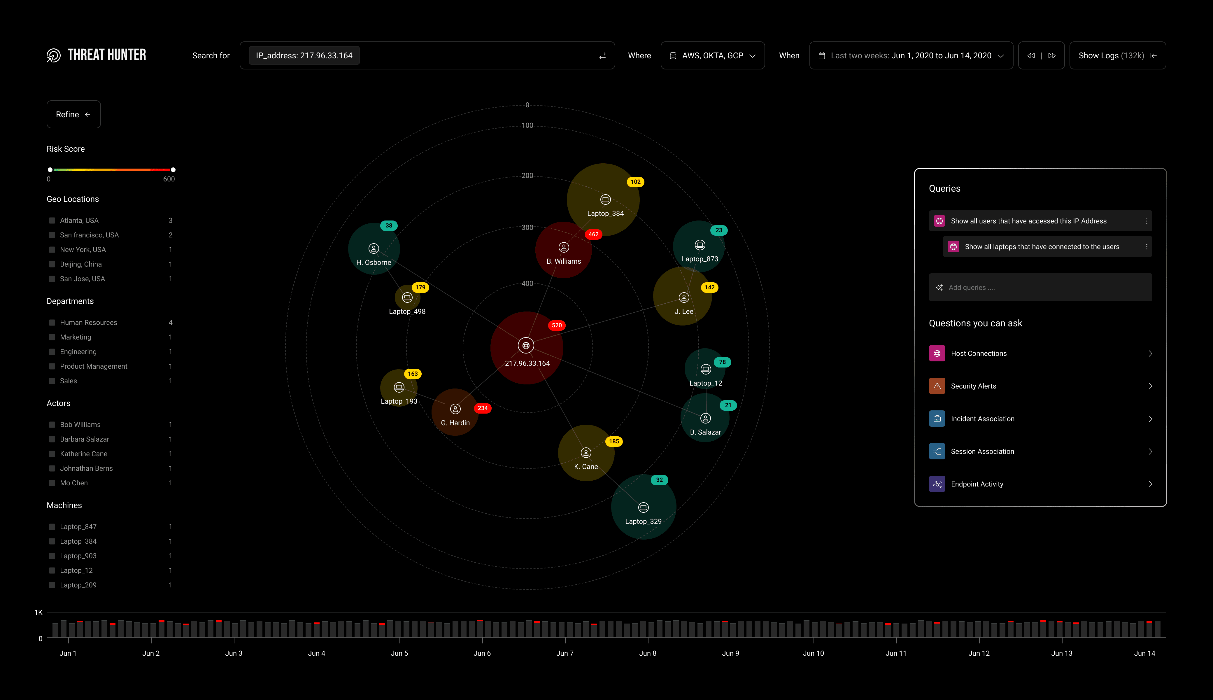Click the Jun 6 timeline marker
The height and width of the screenshot is (700, 1213).
482,653
